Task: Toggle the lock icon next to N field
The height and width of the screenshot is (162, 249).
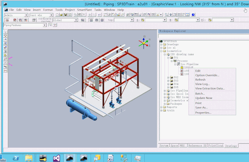Action: (176, 20)
